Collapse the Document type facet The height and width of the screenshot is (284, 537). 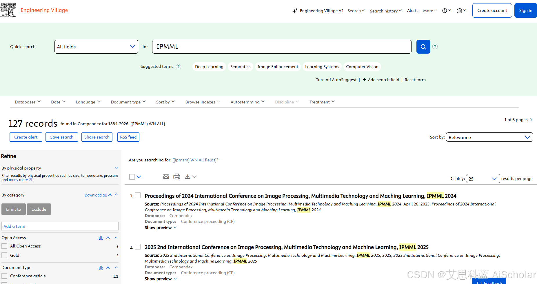(116, 267)
